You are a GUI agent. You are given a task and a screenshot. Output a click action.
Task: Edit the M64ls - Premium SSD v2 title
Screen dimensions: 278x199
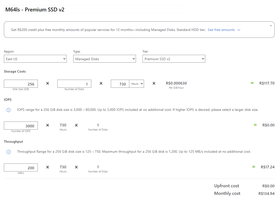pyautogui.click(x=93, y=9)
